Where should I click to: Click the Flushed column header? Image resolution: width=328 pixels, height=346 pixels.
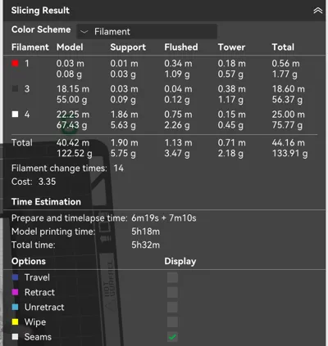pyautogui.click(x=181, y=47)
